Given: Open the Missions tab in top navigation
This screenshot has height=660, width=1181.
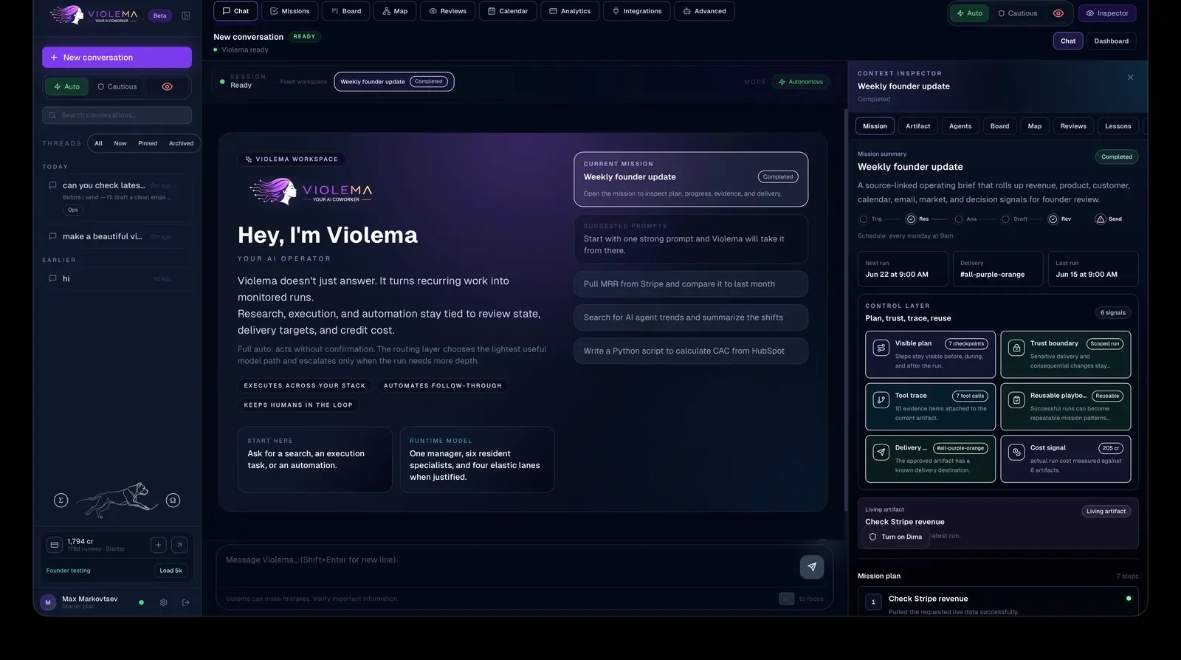Looking at the screenshot, I should (x=289, y=11).
